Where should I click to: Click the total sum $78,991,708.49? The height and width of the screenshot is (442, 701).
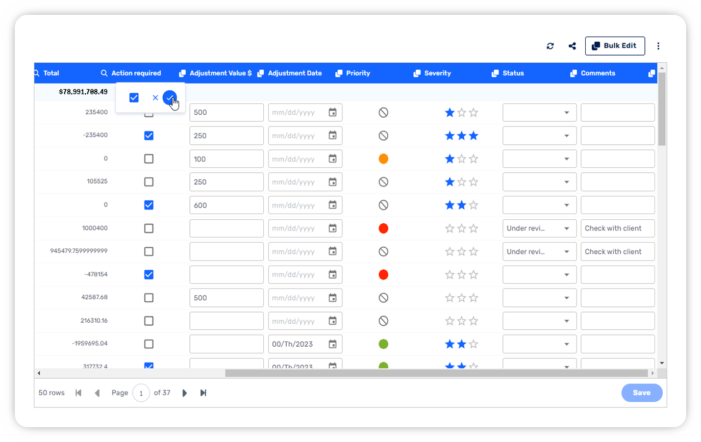click(x=83, y=92)
